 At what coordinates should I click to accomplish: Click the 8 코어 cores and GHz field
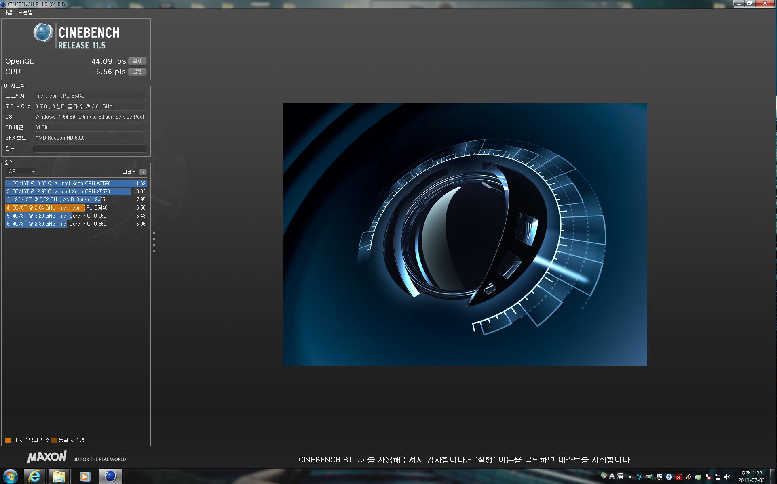pyautogui.click(x=89, y=106)
